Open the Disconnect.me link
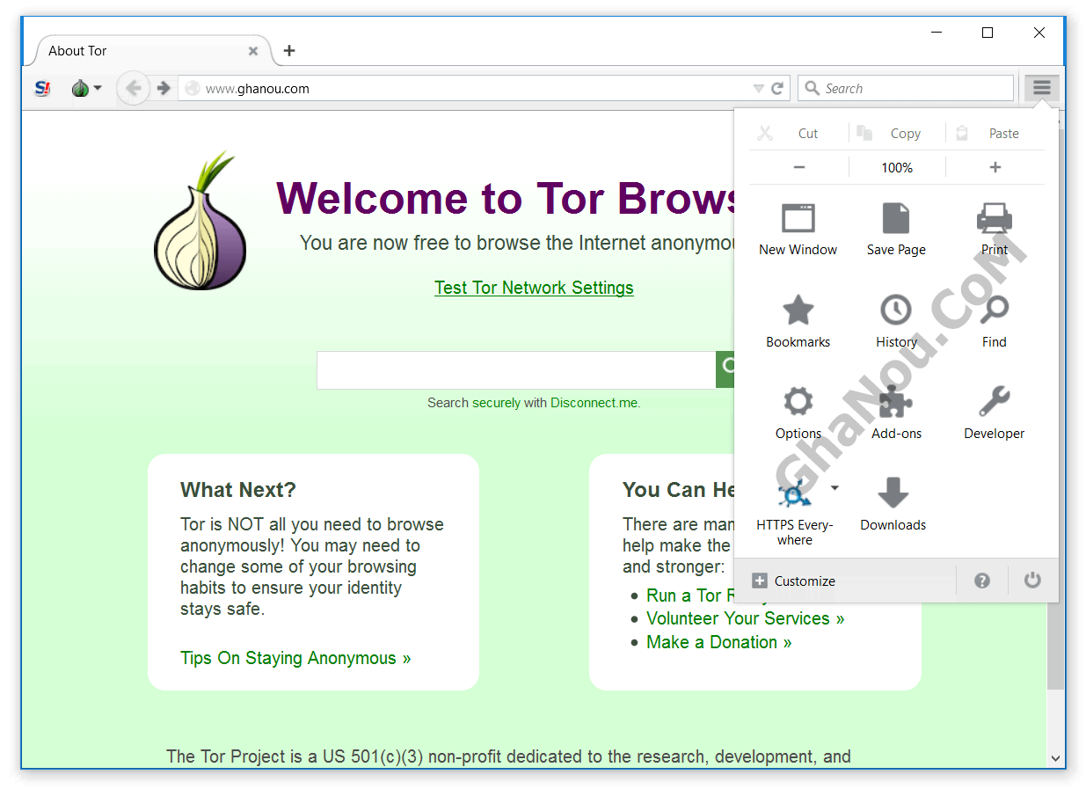 (594, 403)
